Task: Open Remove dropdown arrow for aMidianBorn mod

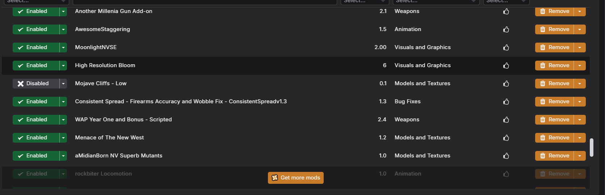Action: coord(580,156)
